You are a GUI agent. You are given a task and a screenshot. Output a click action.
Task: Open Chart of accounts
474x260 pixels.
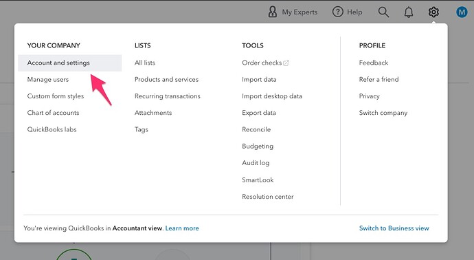(x=53, y=113)
